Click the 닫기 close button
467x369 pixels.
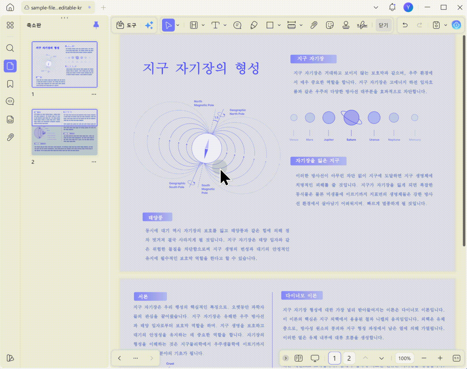[x=383, y=25]
